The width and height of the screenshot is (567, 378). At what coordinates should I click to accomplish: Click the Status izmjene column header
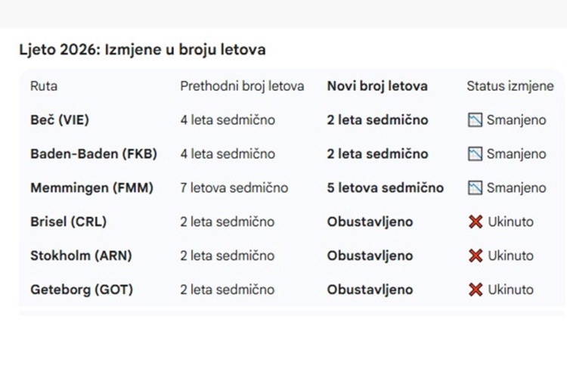[510, 86]
